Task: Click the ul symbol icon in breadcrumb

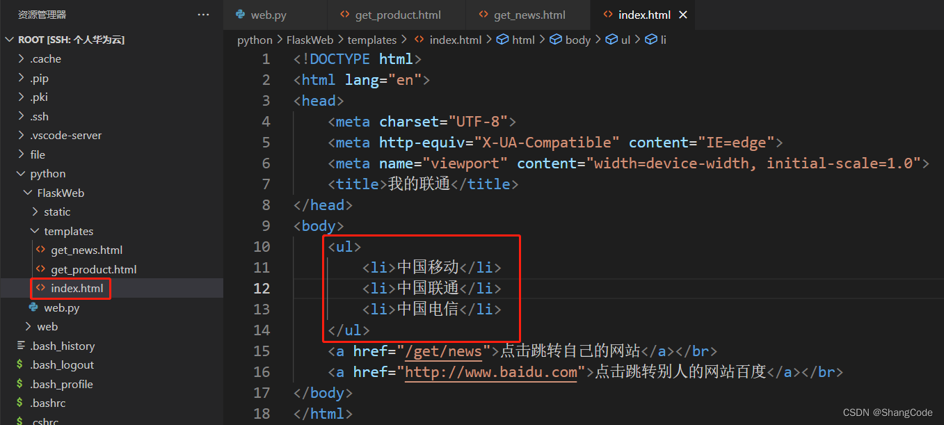Action: coord(611,40)
